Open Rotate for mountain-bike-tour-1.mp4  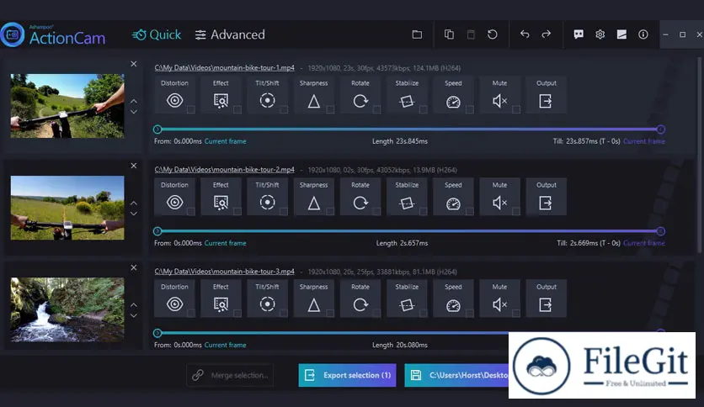[360, 95]
